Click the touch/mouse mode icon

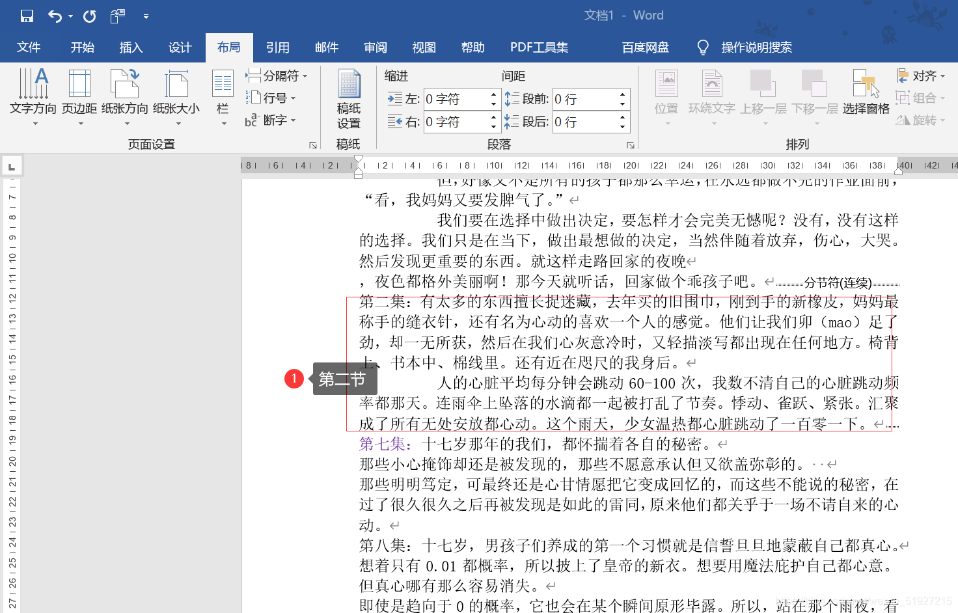(118, 16)
